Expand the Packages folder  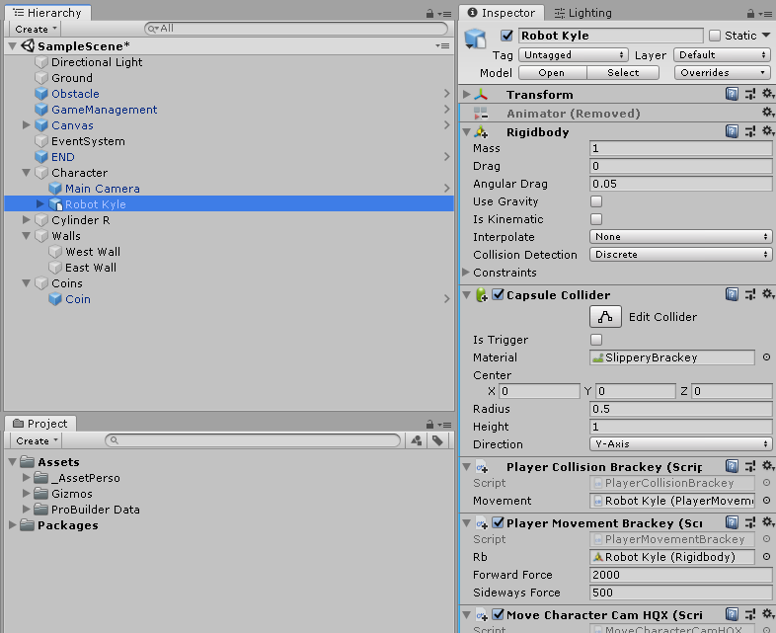13,525
